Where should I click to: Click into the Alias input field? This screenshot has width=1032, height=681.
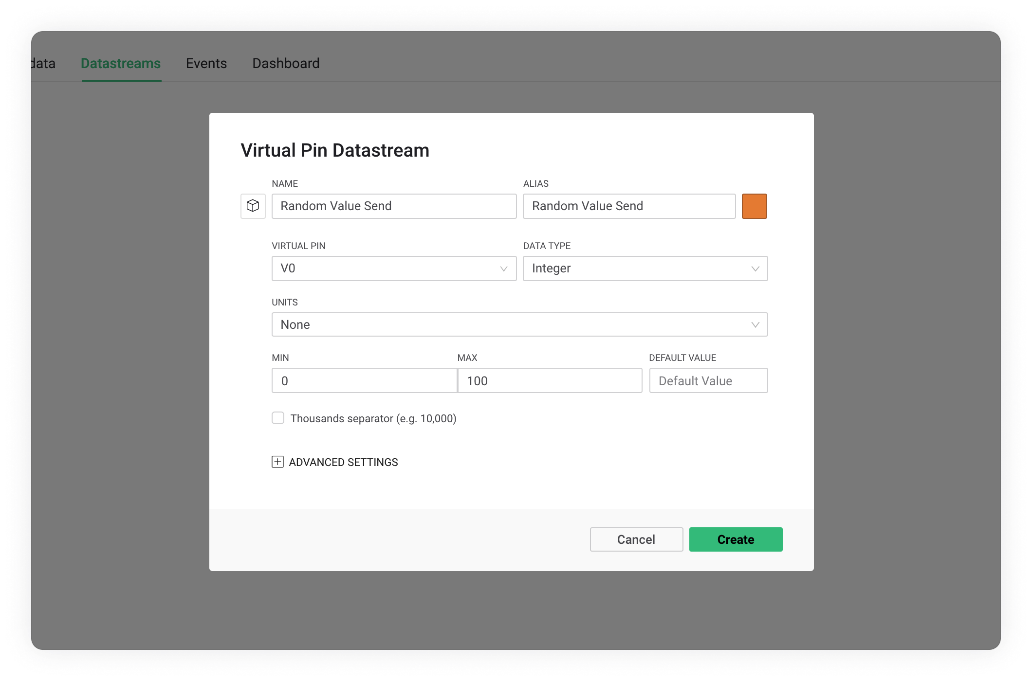tap(629, 206)
